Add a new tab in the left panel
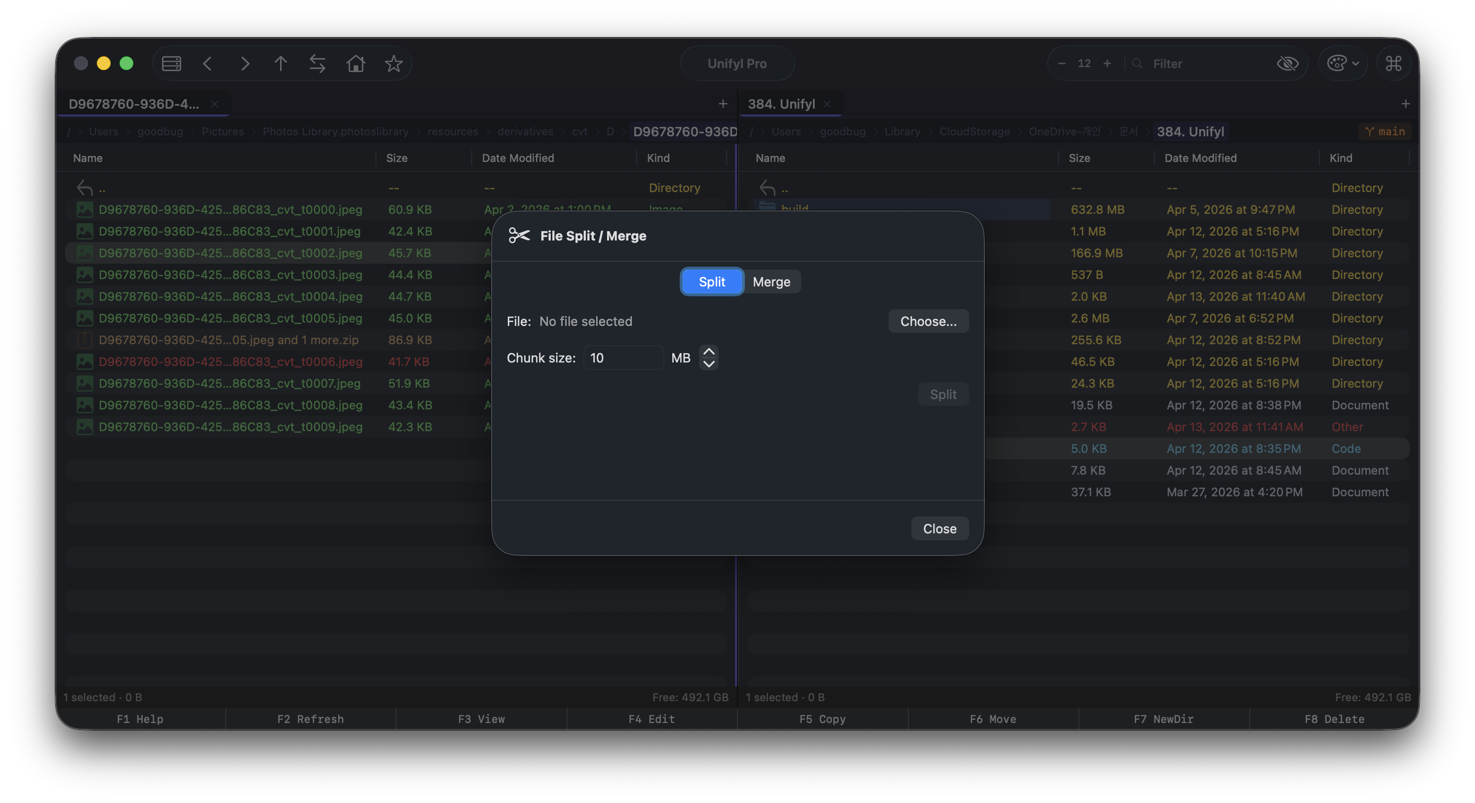This screenshot has width=1475, height=803. point(723,104)
